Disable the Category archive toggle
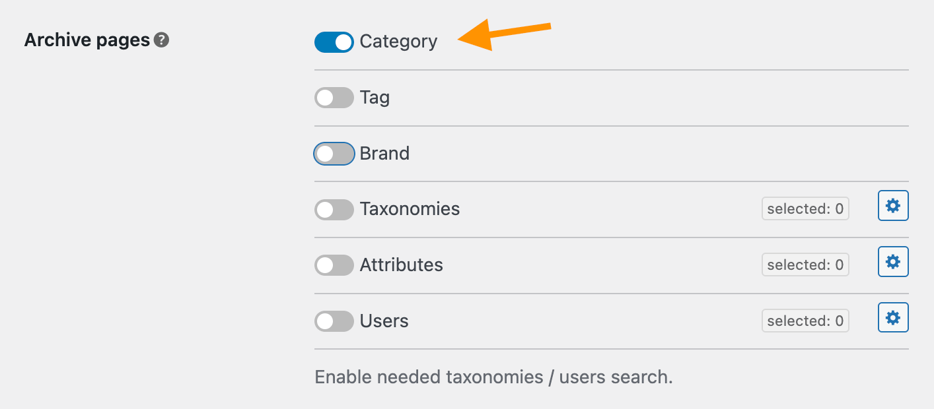Viewport: 934px width, 409px height. pyautogui.click(x=334, y=42)
